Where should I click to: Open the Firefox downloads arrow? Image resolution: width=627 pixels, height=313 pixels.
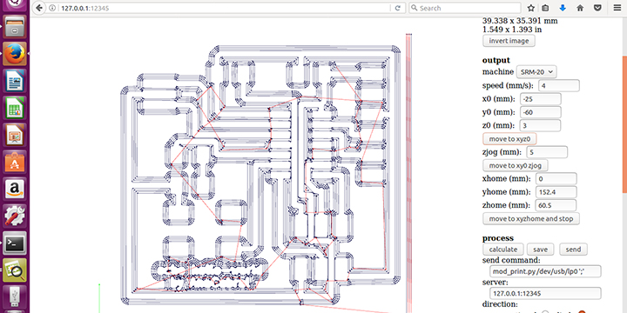563,8
